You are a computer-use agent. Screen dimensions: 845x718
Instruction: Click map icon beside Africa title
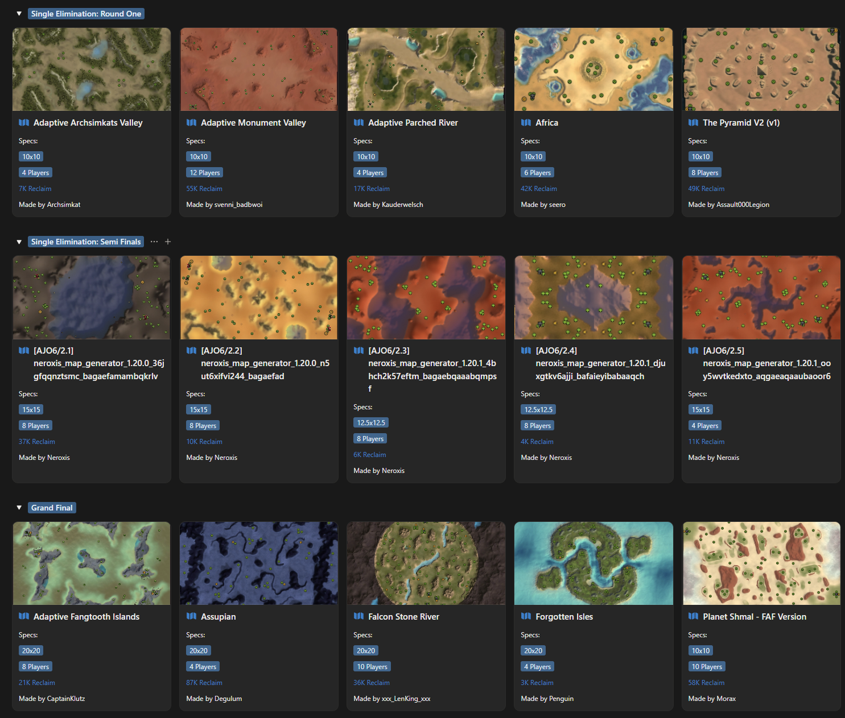pyautogui.click(x=526, y=123)
